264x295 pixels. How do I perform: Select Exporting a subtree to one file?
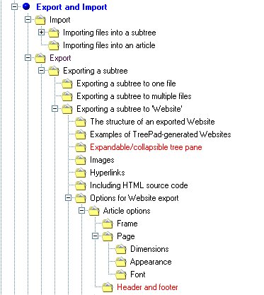(x=126, y=83)
